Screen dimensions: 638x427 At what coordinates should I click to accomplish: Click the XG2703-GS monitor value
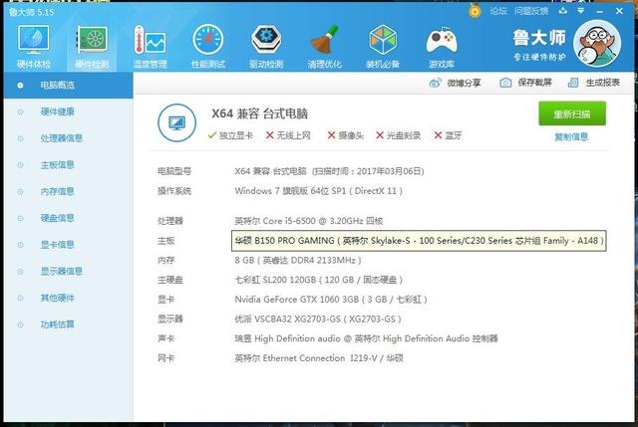(318, 319)
